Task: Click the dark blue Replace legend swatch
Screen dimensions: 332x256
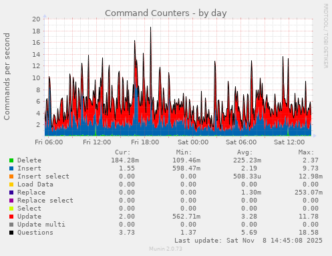Action: pos(11,193)
